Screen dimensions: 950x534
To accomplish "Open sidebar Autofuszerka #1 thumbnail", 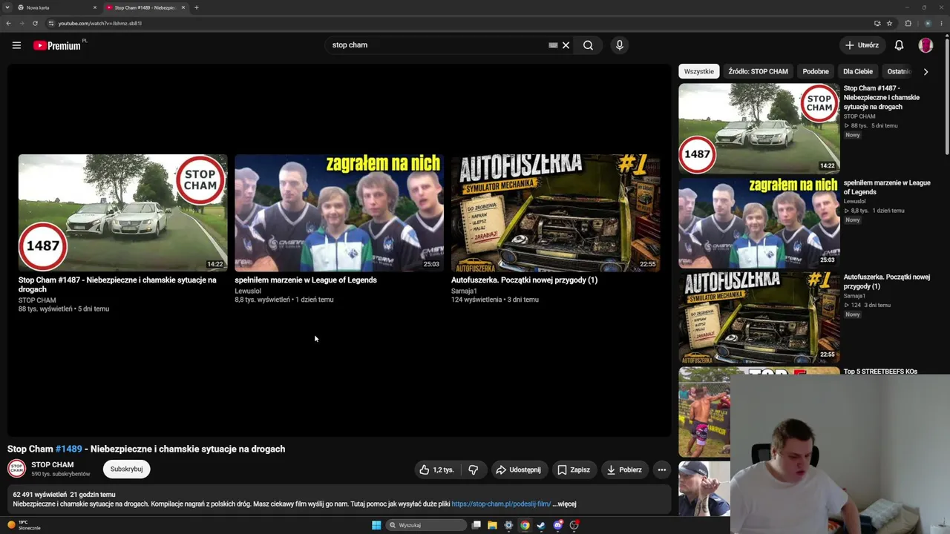I will pyautogui.click(x=759, y=317).
